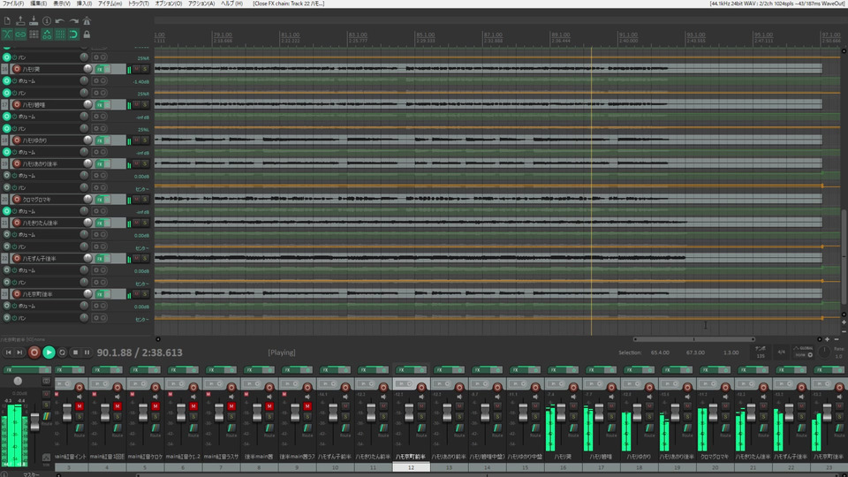This screenshot has width=848, height=477.
Task: Click the go to project end transport icon
Action: (20, 352)
